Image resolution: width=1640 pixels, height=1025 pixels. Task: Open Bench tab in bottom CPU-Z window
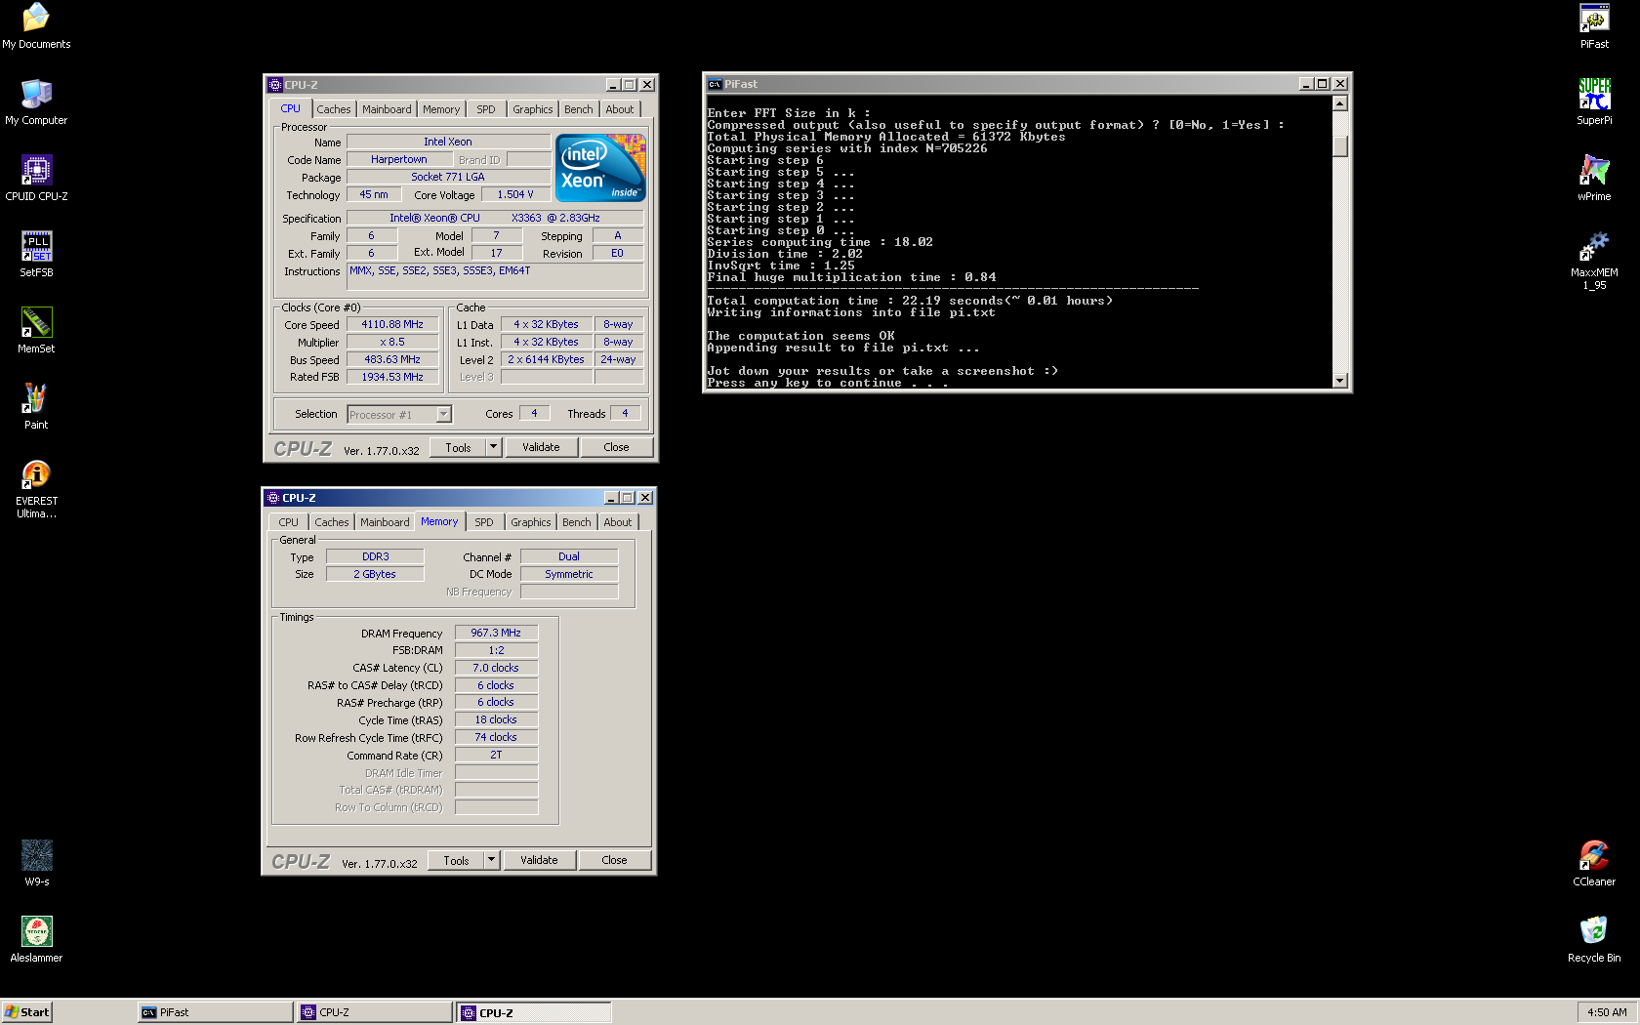tap(577, 522)
